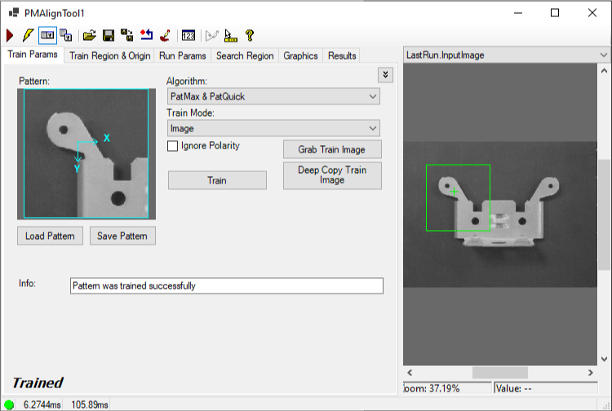This screenshot has width=612, height=411.
Task: Click the Grab Train Image button
Action: click(x=331, y=150)
